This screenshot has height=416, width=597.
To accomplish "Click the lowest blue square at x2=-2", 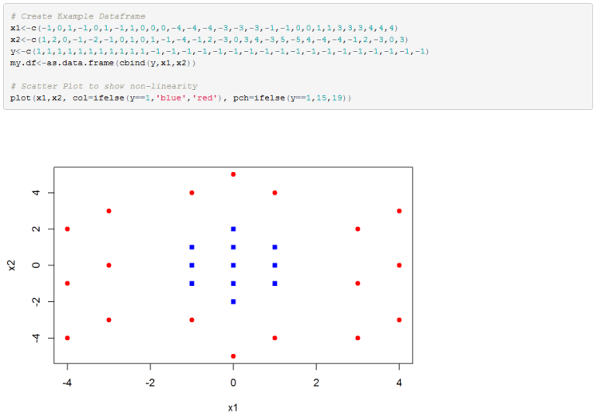I will [x=233, y=301].
